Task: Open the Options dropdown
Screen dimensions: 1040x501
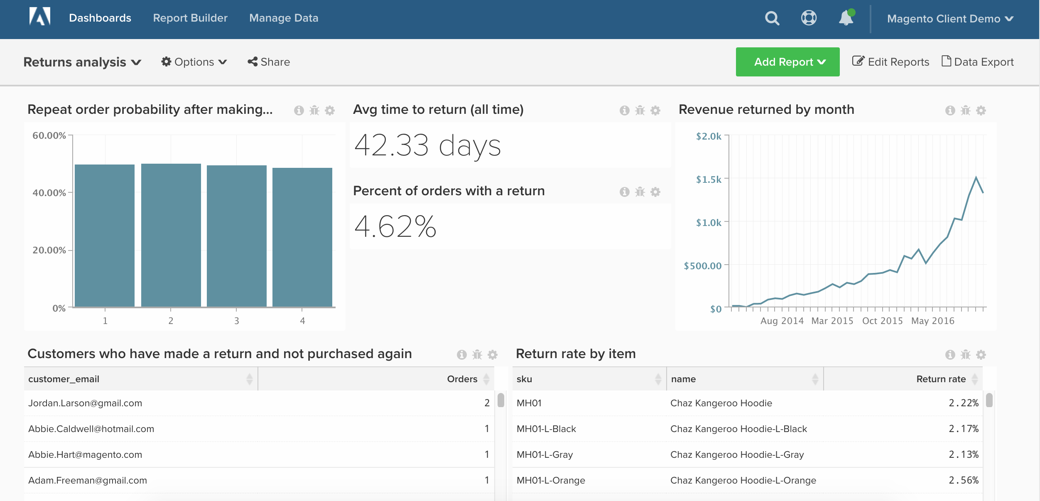Action: click(x=194, y=62)
